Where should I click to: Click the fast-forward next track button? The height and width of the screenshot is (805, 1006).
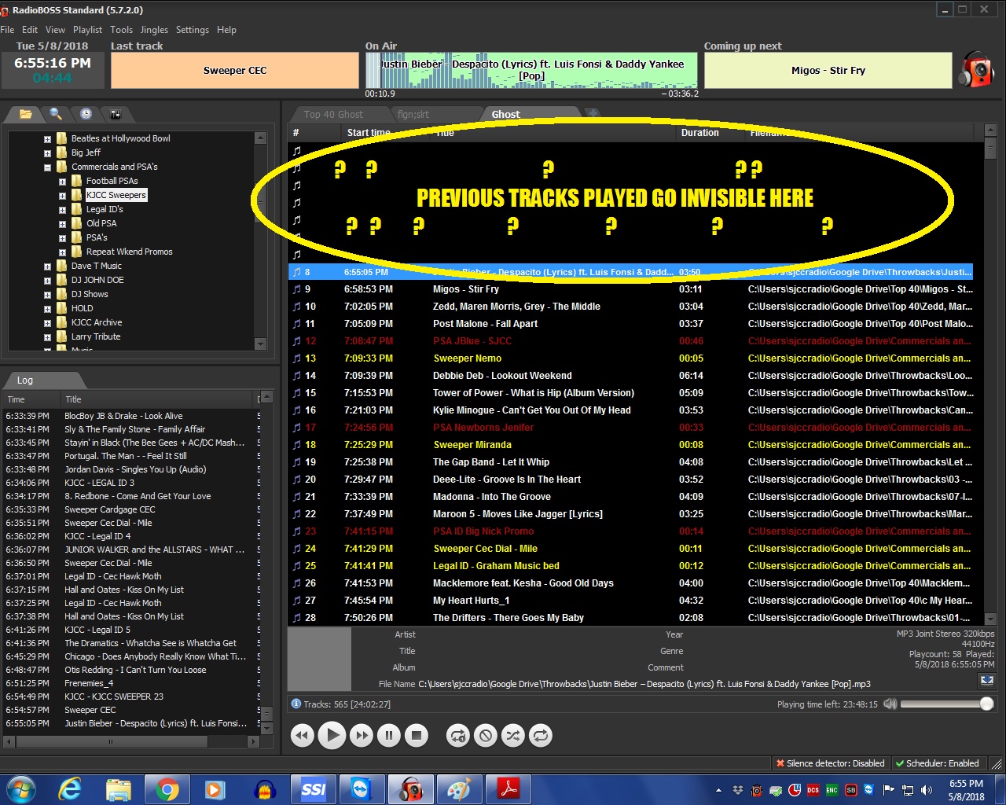click(361, 736)
